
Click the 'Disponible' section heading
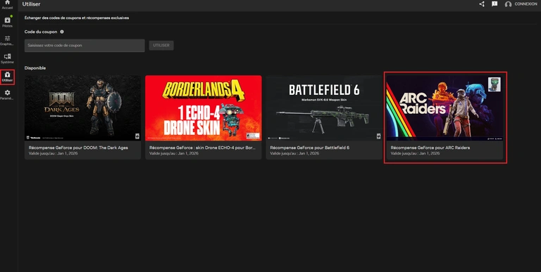[x=35, y=68]
